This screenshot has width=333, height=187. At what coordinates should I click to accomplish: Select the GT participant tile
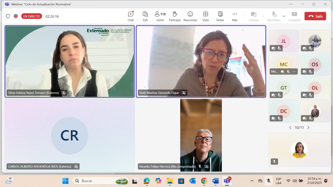284,88
